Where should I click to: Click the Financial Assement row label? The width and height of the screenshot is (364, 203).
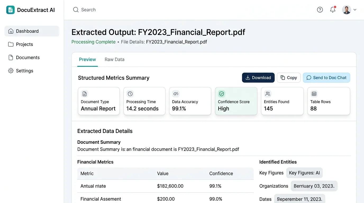point(101,199)
